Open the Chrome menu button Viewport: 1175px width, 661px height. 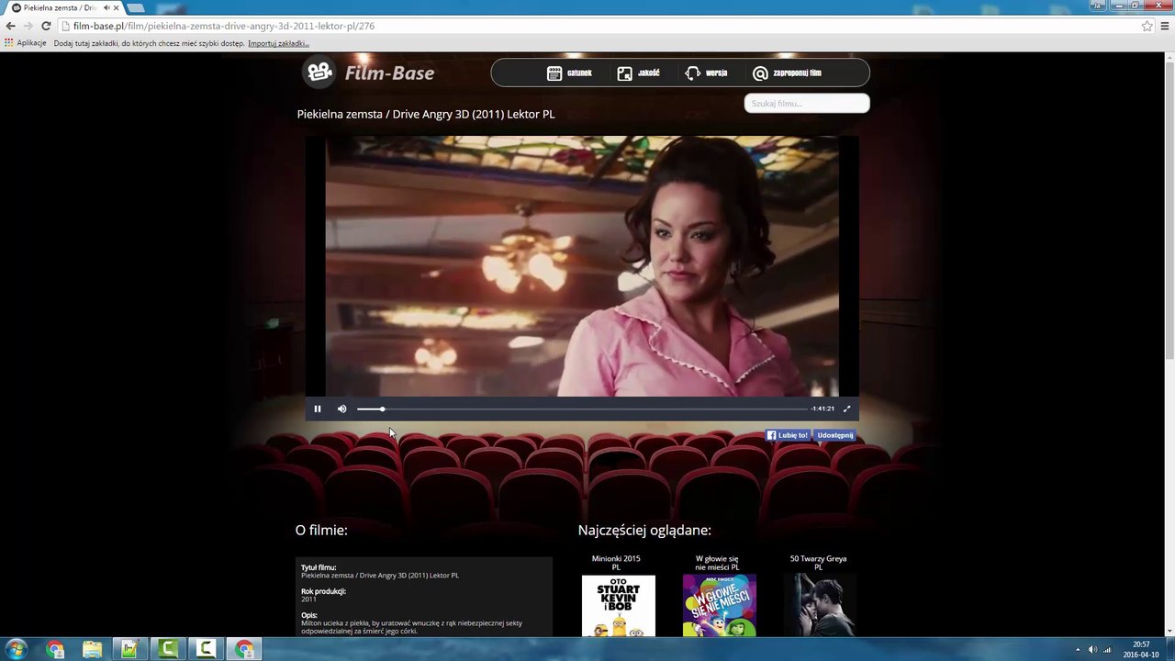[1165, 26]
